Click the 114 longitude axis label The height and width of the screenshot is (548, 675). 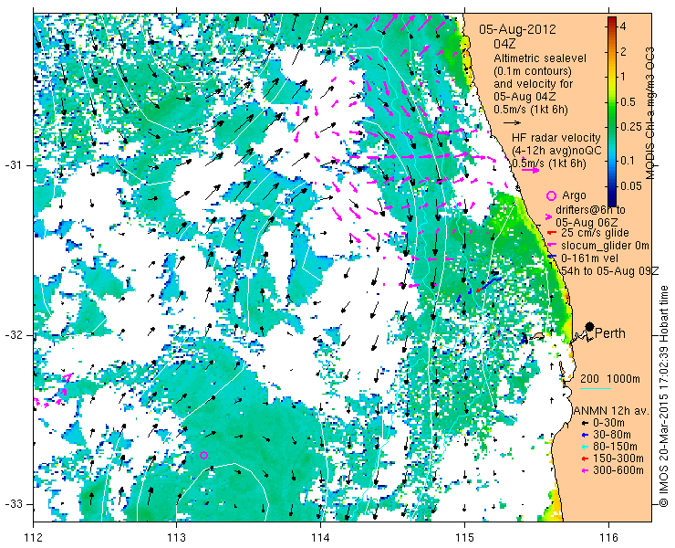tap(320, 538)
